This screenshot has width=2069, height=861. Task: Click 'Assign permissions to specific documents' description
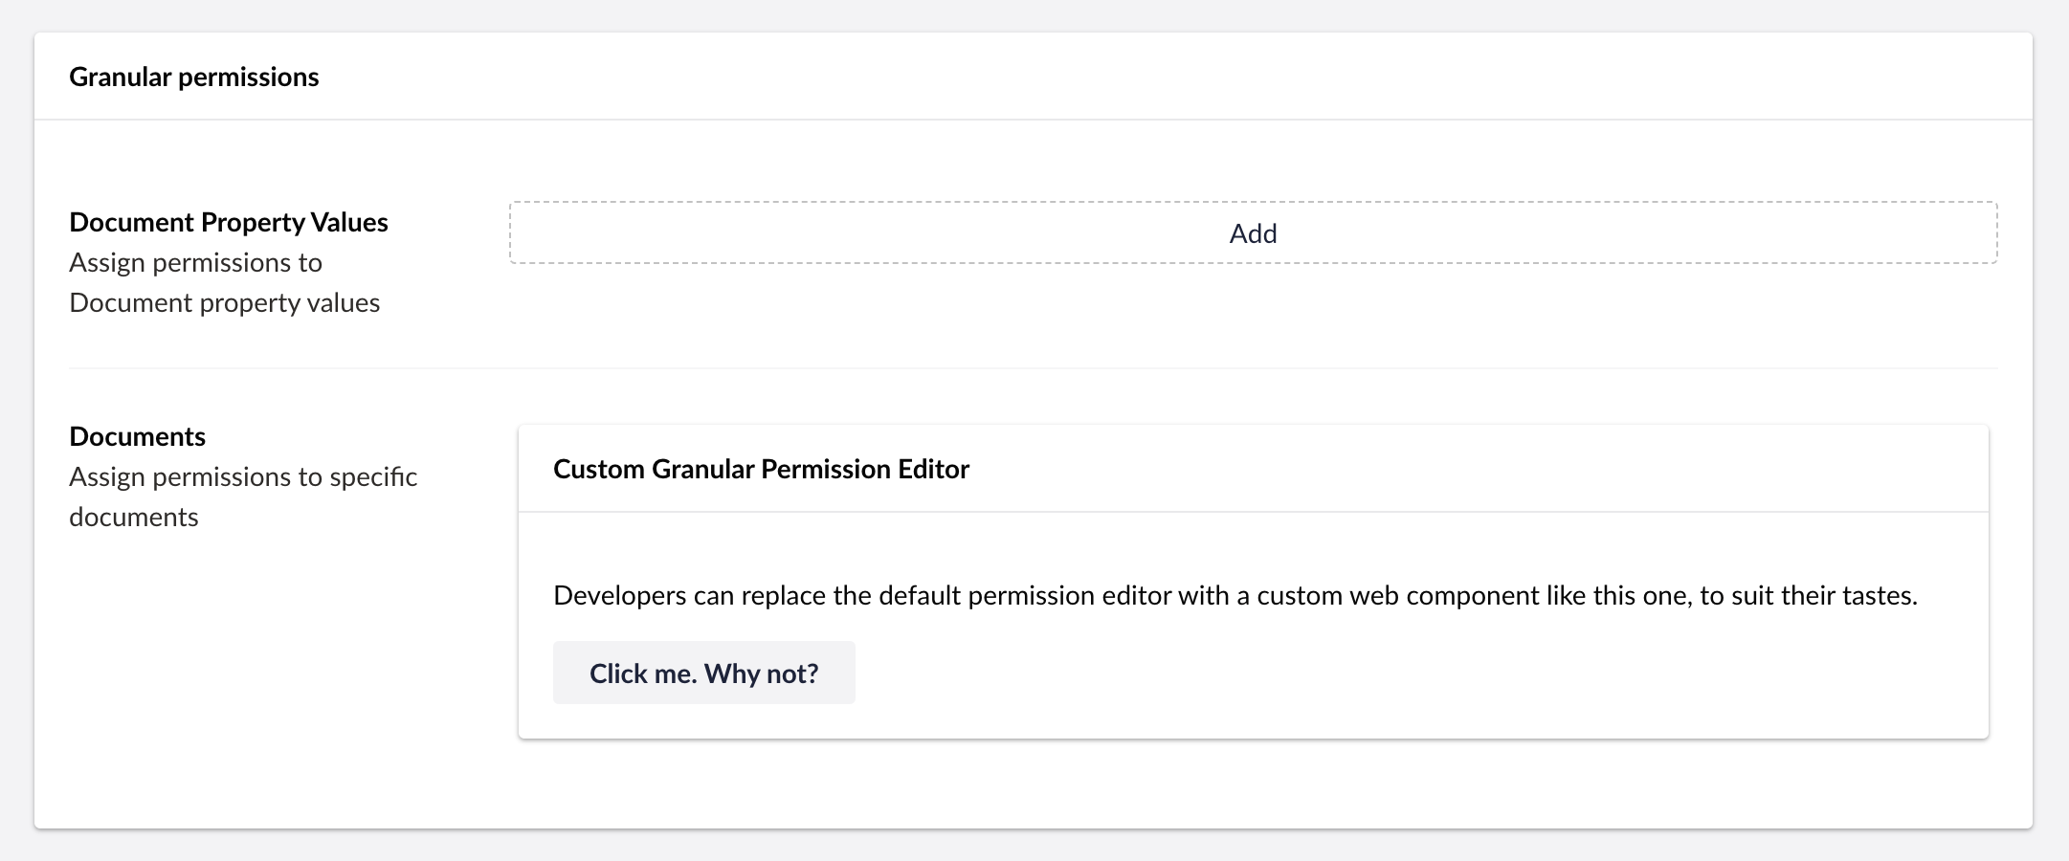(242, 497)
